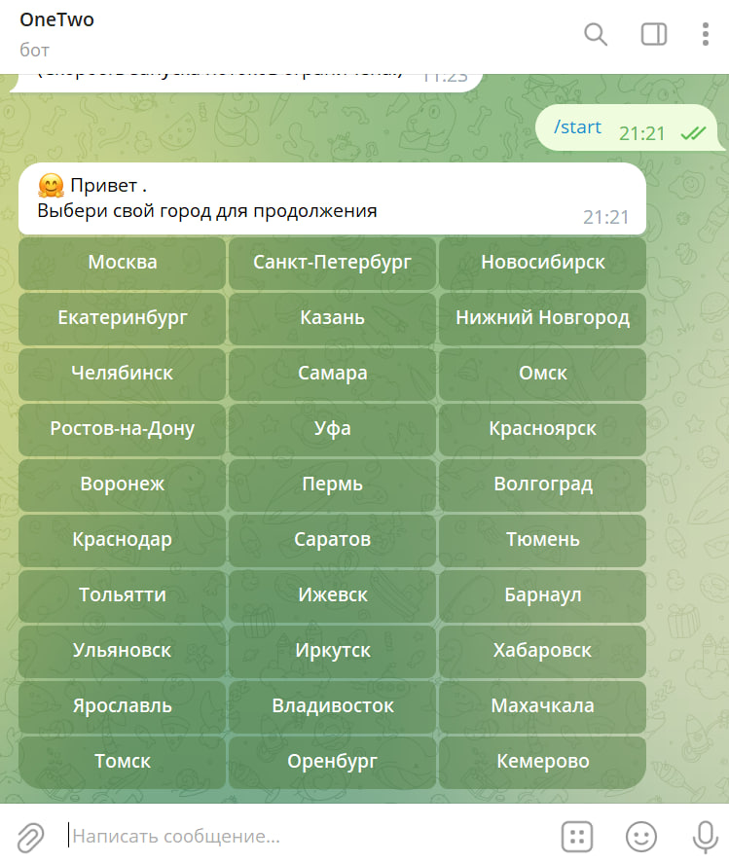Select Казань as your city

point(332,318)
